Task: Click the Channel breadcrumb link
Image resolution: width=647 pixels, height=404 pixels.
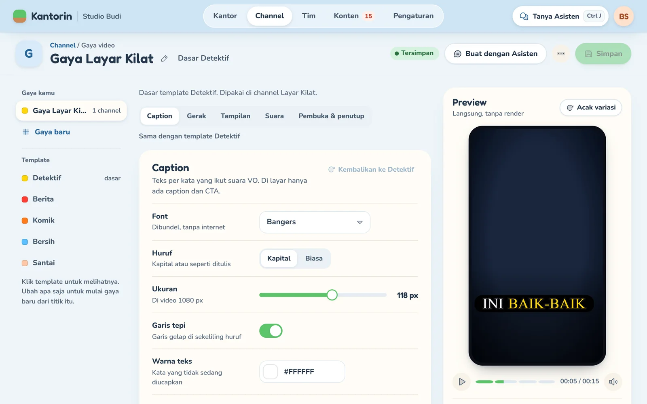Action: pyautogui.click(x=62, y=45)
